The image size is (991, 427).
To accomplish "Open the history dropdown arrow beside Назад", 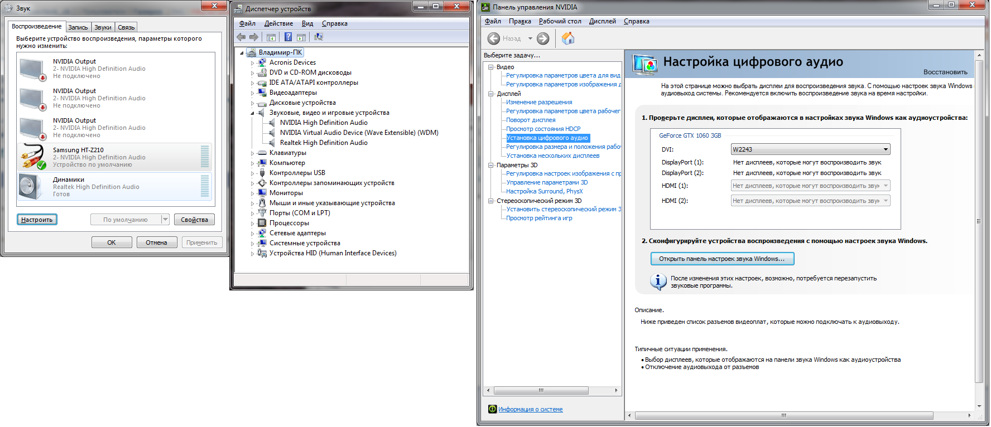I will (x=530, y=38).
